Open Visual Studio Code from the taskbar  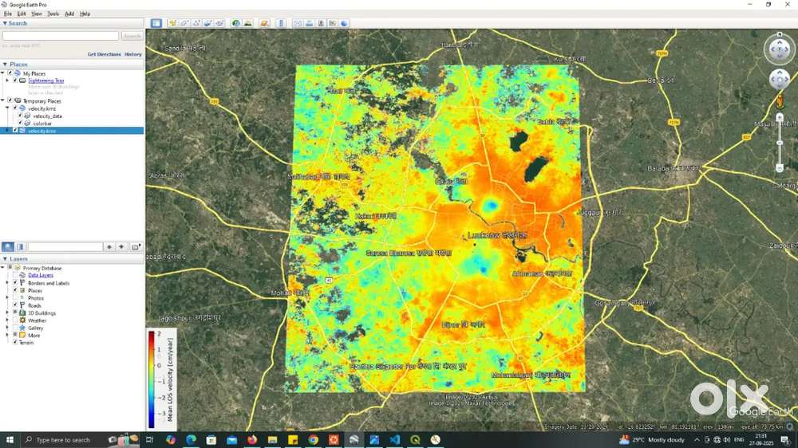coord(394,439)
